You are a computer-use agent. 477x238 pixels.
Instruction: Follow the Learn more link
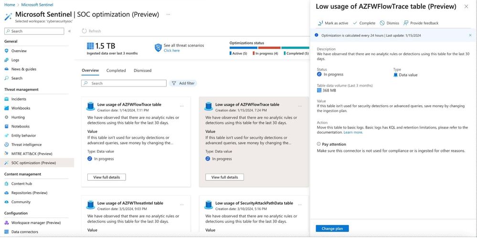[353, 132]
